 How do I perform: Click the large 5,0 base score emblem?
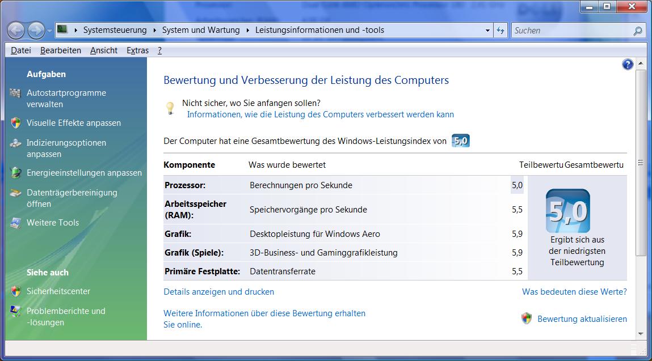(x=568, y=211)
